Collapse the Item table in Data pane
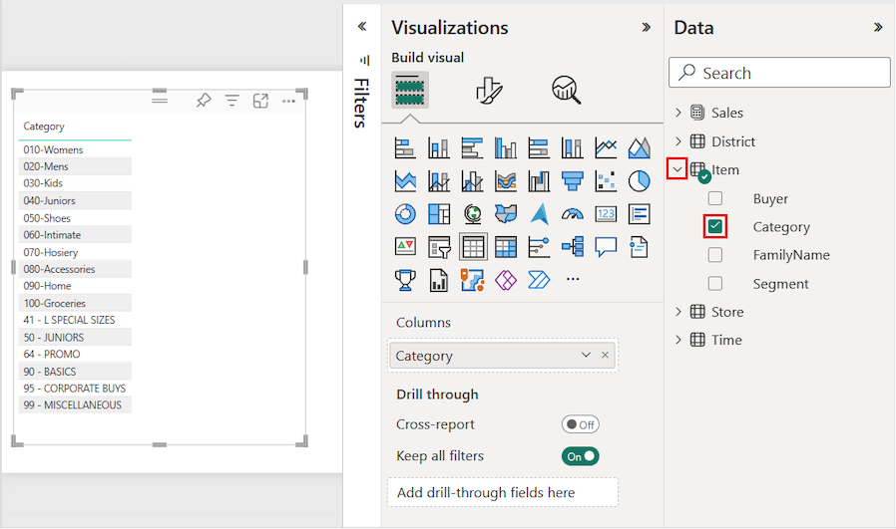 coord(678,169)
